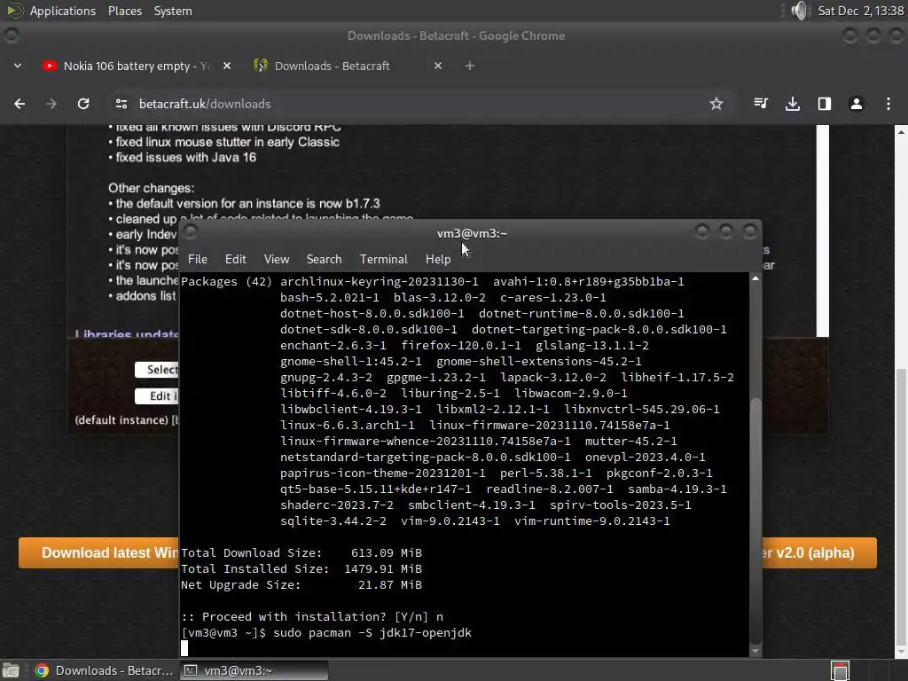Close the Downloads - Betacraft tab
Viewport: 908px width, 681px height.
pyautogui.click(x=438, y=66)
